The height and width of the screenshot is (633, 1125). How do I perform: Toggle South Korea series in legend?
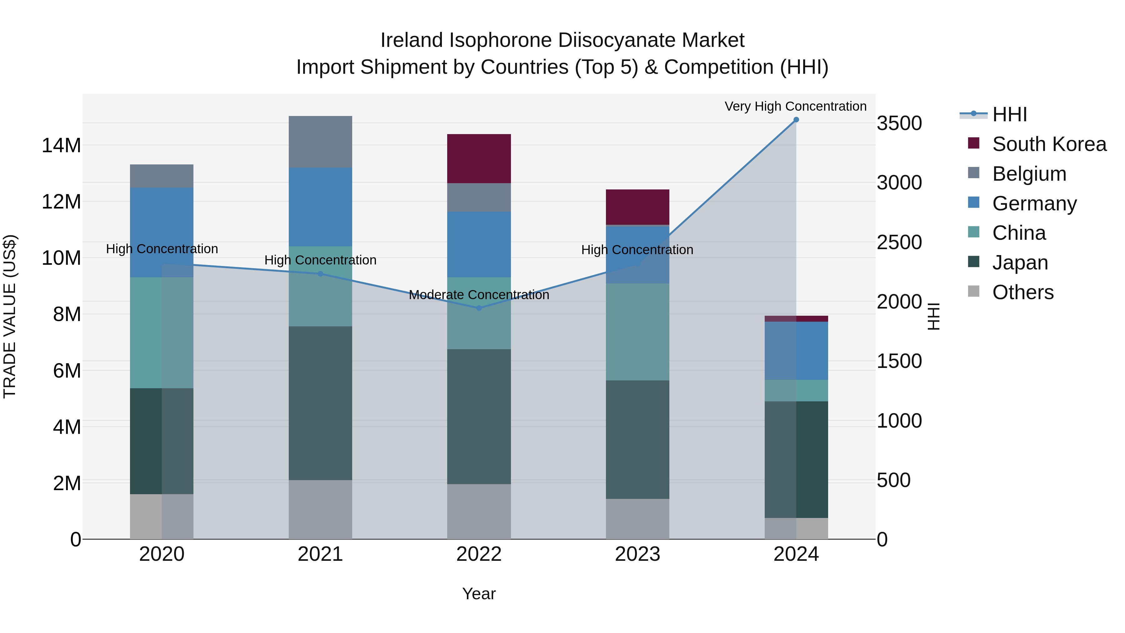(x=1037, y=144)
